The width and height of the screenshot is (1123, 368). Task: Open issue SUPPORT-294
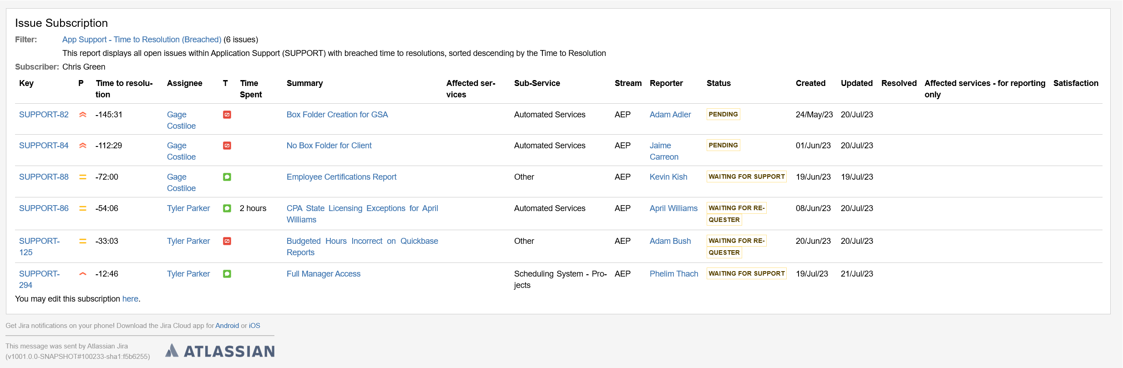[x=39, y=279]
